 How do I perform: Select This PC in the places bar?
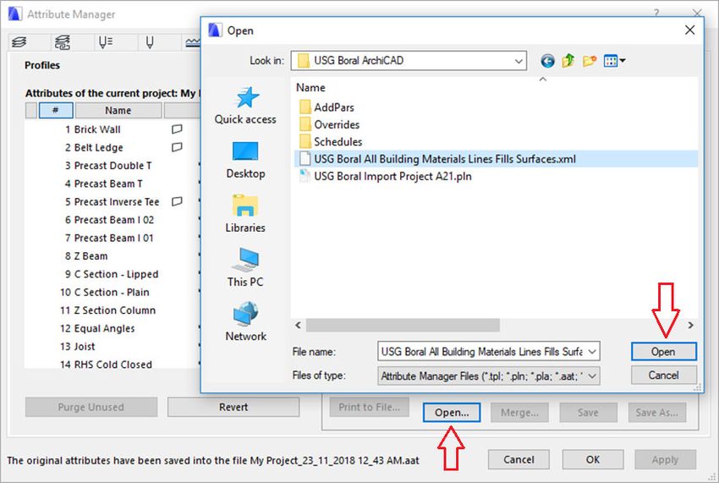245,268
